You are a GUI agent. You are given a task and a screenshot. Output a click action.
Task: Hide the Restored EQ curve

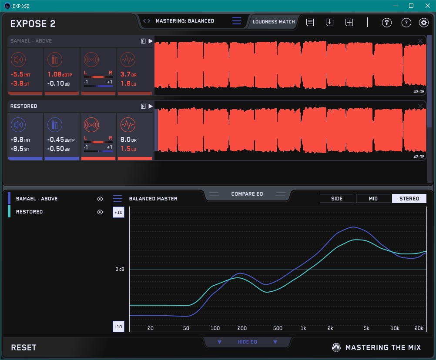[x=100, y=212]
